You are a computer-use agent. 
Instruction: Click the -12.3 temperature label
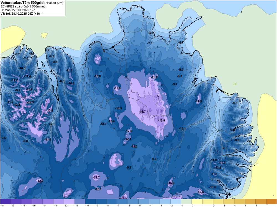click(x=30, y=102)
